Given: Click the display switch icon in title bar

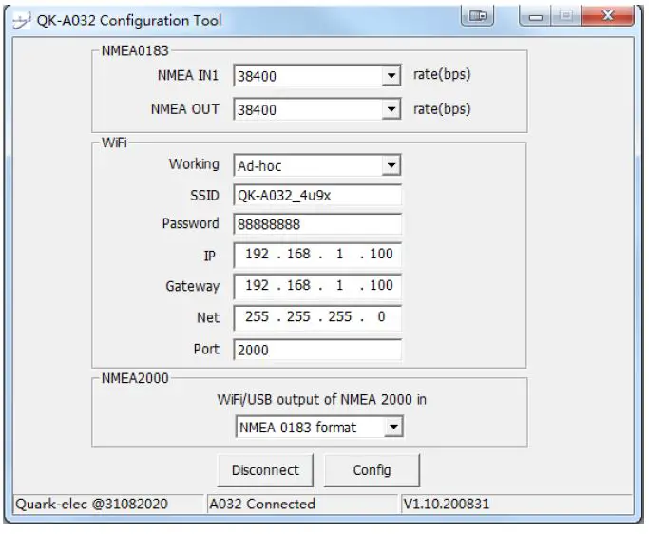Looking at the screenshot, I should (477, 16).
